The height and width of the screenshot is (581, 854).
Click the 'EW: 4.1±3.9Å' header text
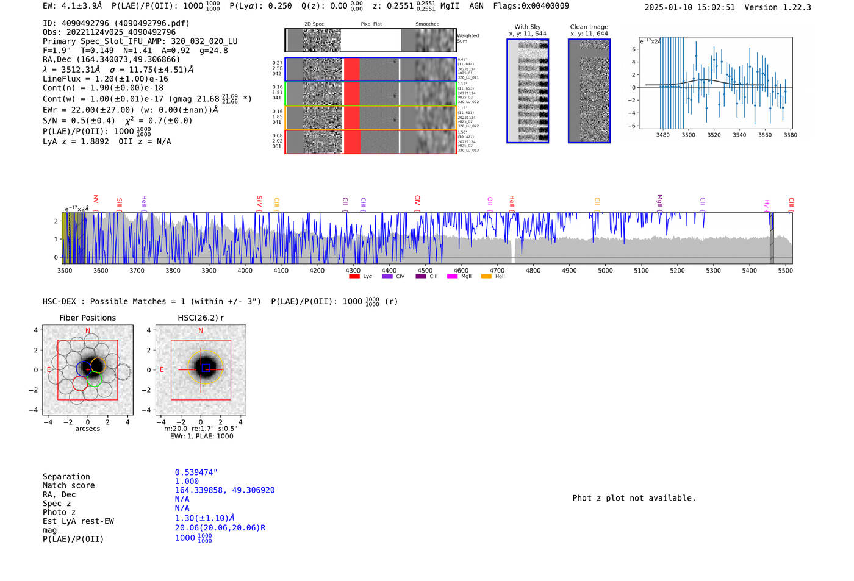(73, 5)
